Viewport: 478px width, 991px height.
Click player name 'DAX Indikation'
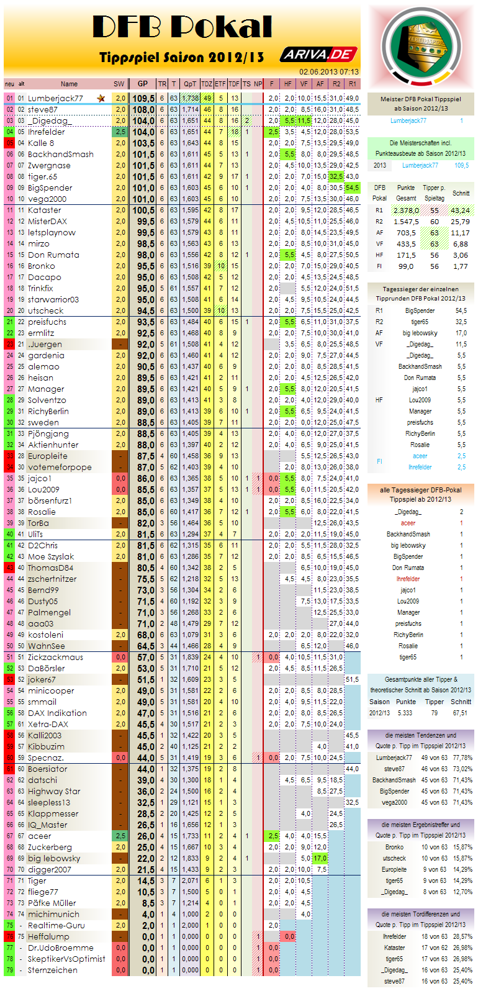click(57, 713)
